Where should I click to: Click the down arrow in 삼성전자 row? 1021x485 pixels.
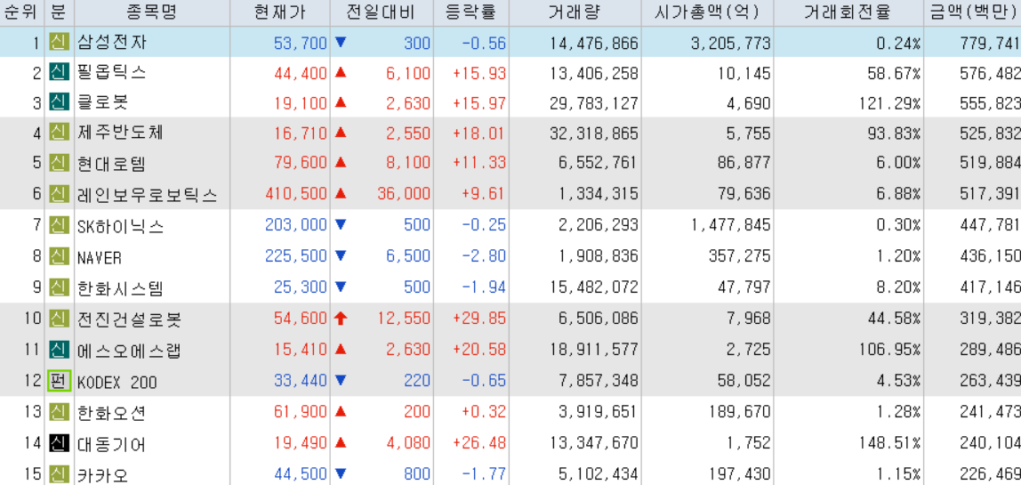(x=341, y=43)
